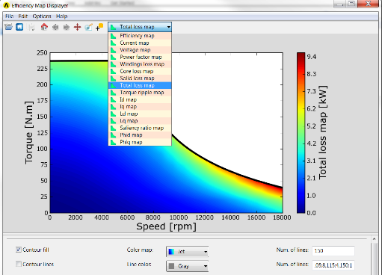Click the Efficiency map entry icon

coord(114,36)
